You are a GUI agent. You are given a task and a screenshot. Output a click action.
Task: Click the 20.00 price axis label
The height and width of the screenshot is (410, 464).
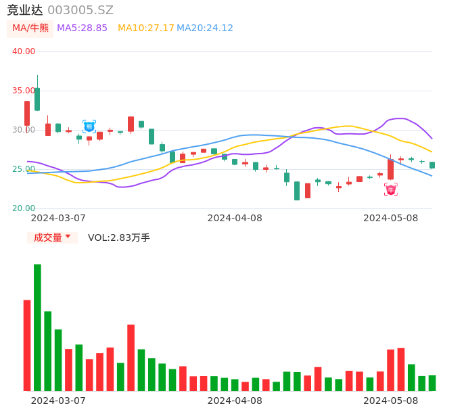(24, 208)
